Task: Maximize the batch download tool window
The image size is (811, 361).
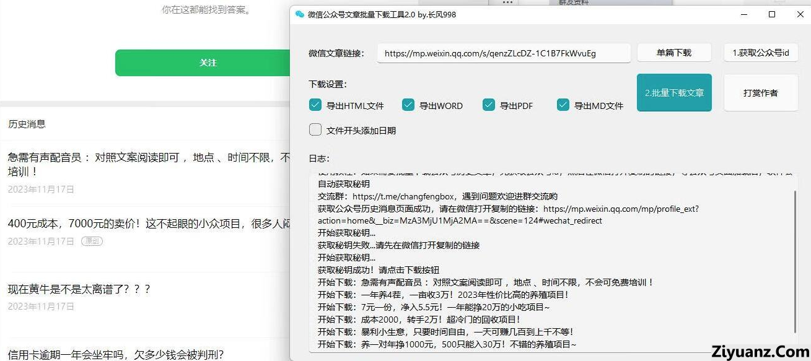Action: click(772, 14)
